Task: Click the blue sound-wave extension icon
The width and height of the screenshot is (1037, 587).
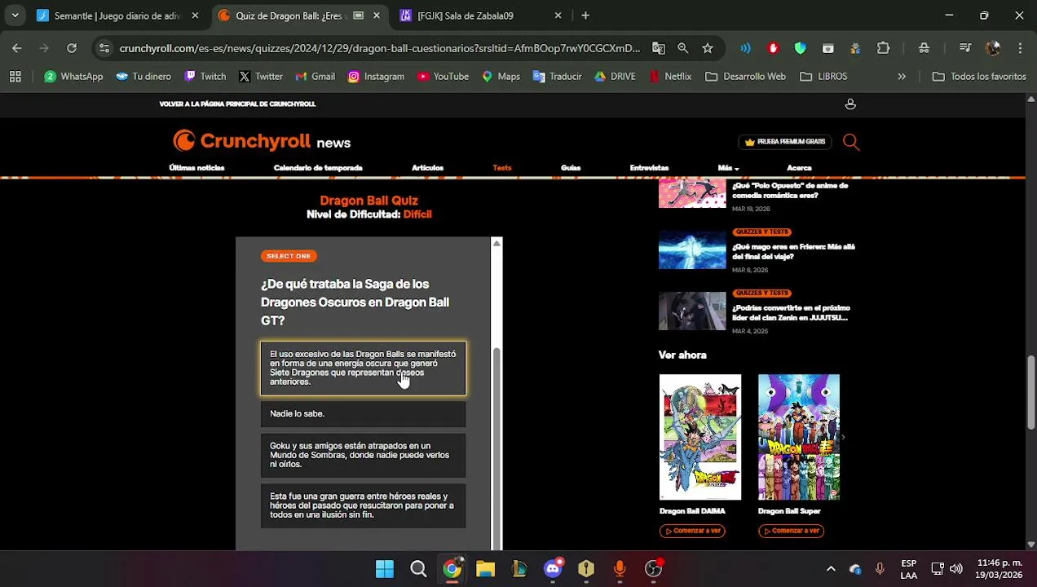Action: point(745,48)
